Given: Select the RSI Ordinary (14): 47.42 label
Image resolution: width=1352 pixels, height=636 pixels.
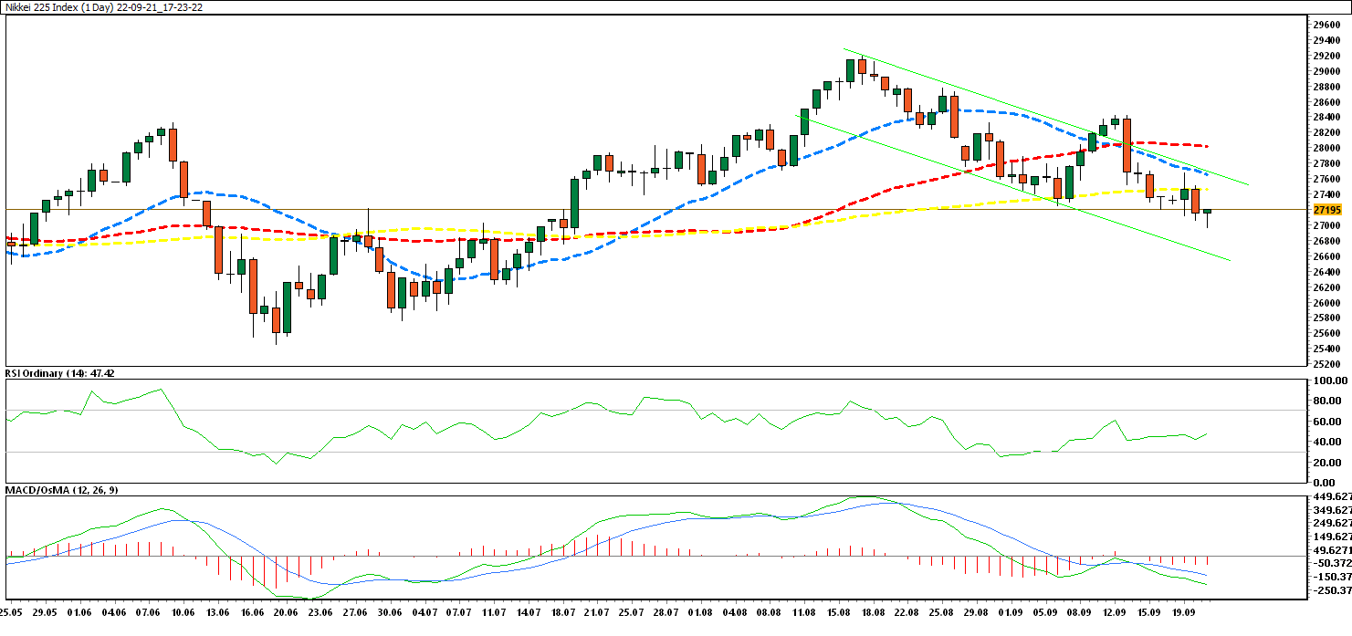Looking at the screenshot, I should click(59, 373).
